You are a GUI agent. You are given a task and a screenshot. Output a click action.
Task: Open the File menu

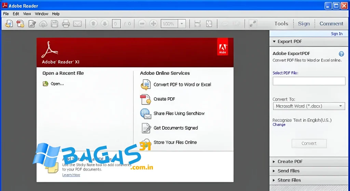[6, 14]
